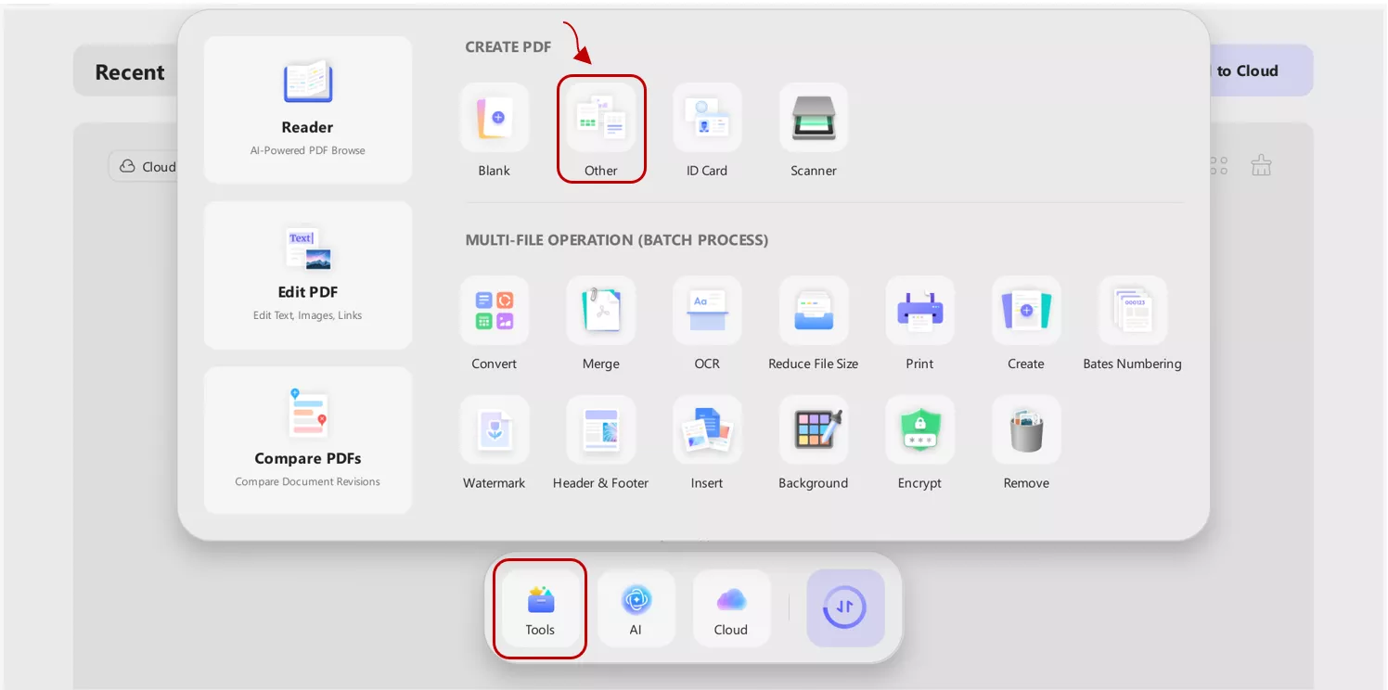Open the Header & Footer tool
This screenshot has width=1388, height=690.
coord(600,429)
